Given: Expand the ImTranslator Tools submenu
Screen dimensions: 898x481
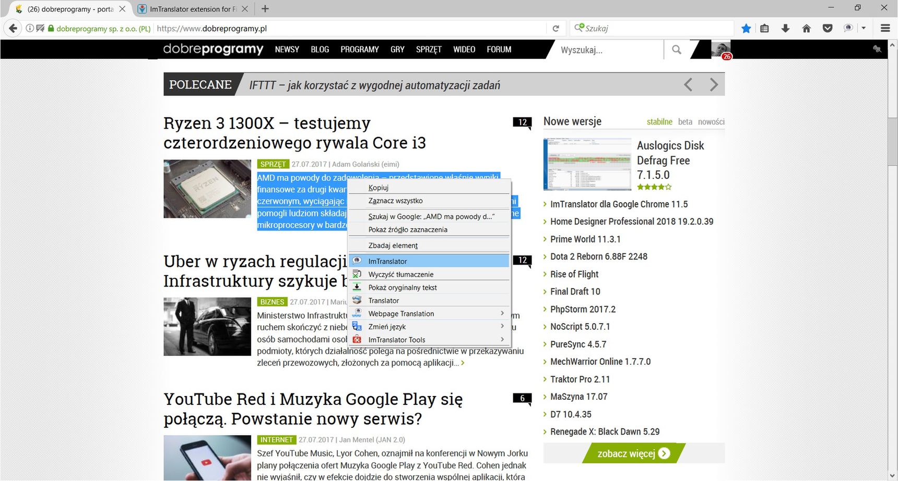Looking at the screenshot, I should 429,340.
